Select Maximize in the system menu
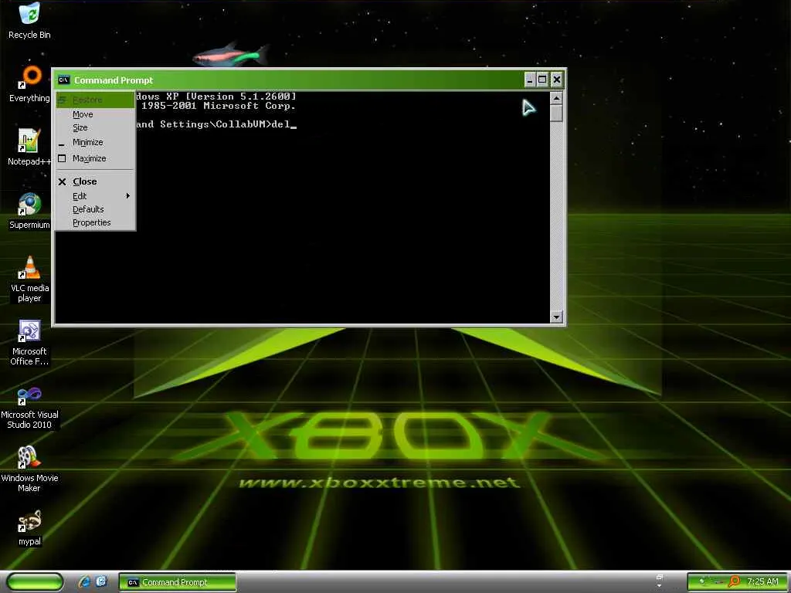This screenshot has height=593, width=791. coord(95,158)
